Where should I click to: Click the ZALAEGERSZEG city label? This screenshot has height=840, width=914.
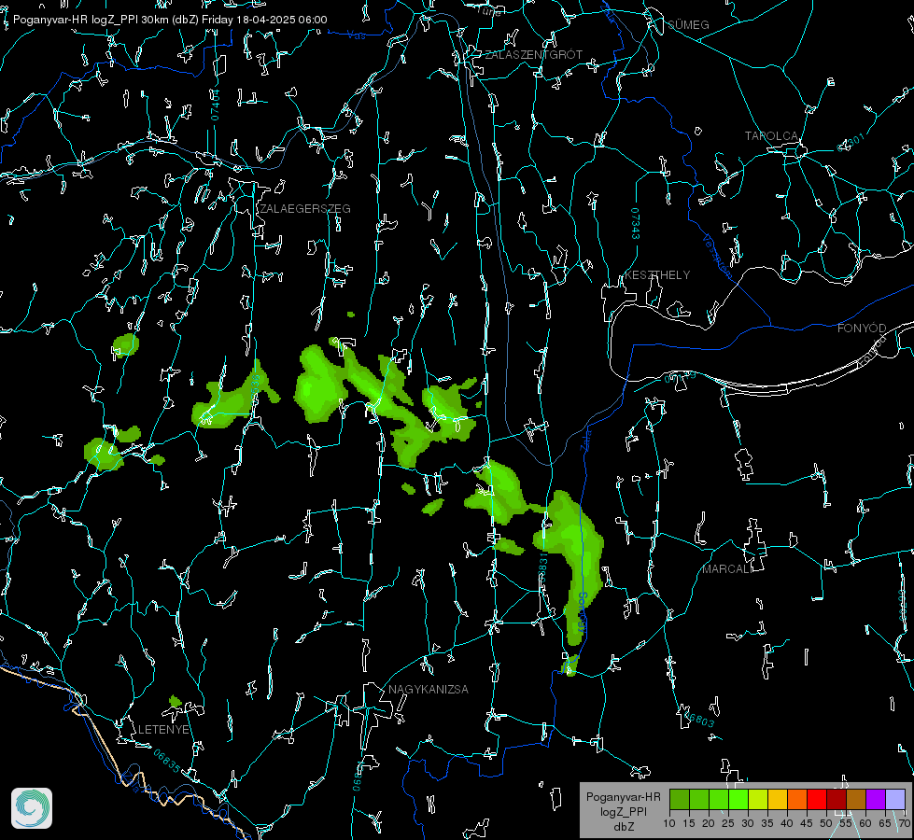point(305,209)
